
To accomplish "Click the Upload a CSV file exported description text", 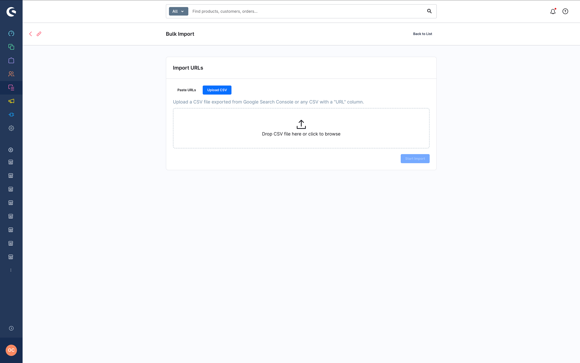I will coord(268,102).
